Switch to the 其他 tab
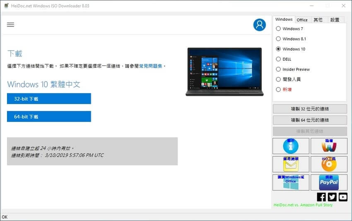Image resolution: width=352 pixels, height=221 pixels. tap(318, 20)
